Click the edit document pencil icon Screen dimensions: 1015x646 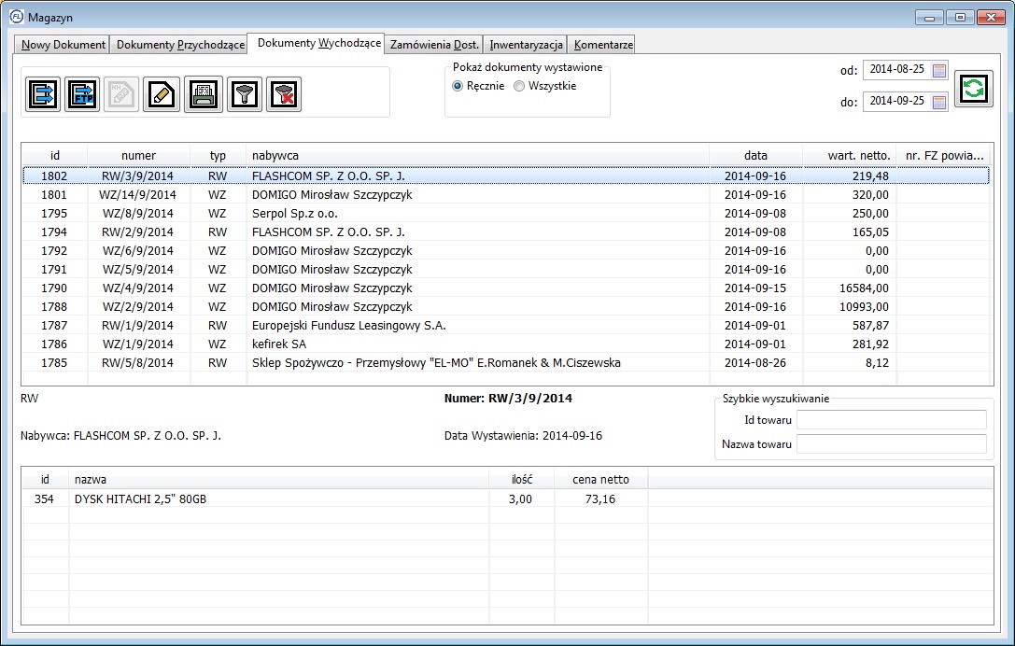tap(162, 94)
